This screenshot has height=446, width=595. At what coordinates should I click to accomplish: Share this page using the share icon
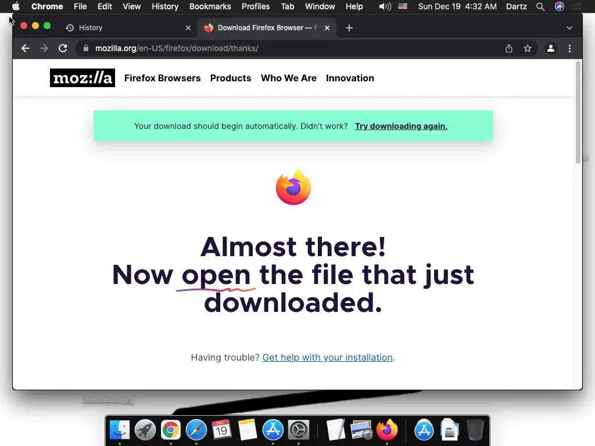[x=509, y=48]
